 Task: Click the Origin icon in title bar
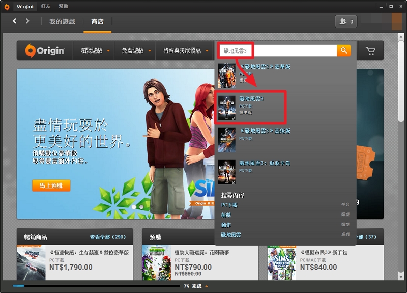click(7, 6)
